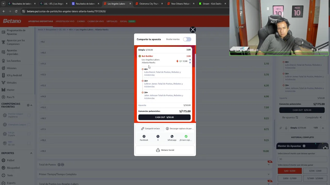The image size is (330, 185).
Task: Open Misiones target icon
Action: pos(3,68)
